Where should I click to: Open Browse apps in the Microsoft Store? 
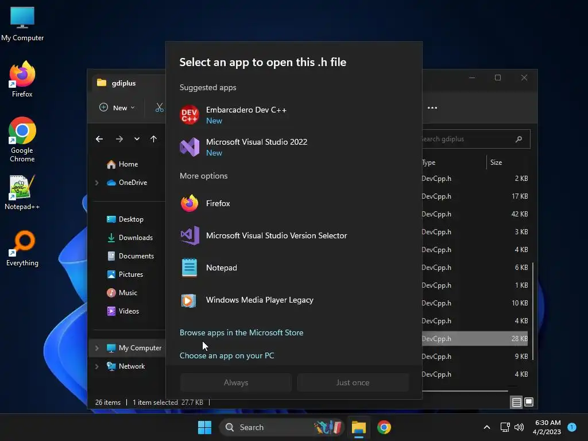click(242, 332)
